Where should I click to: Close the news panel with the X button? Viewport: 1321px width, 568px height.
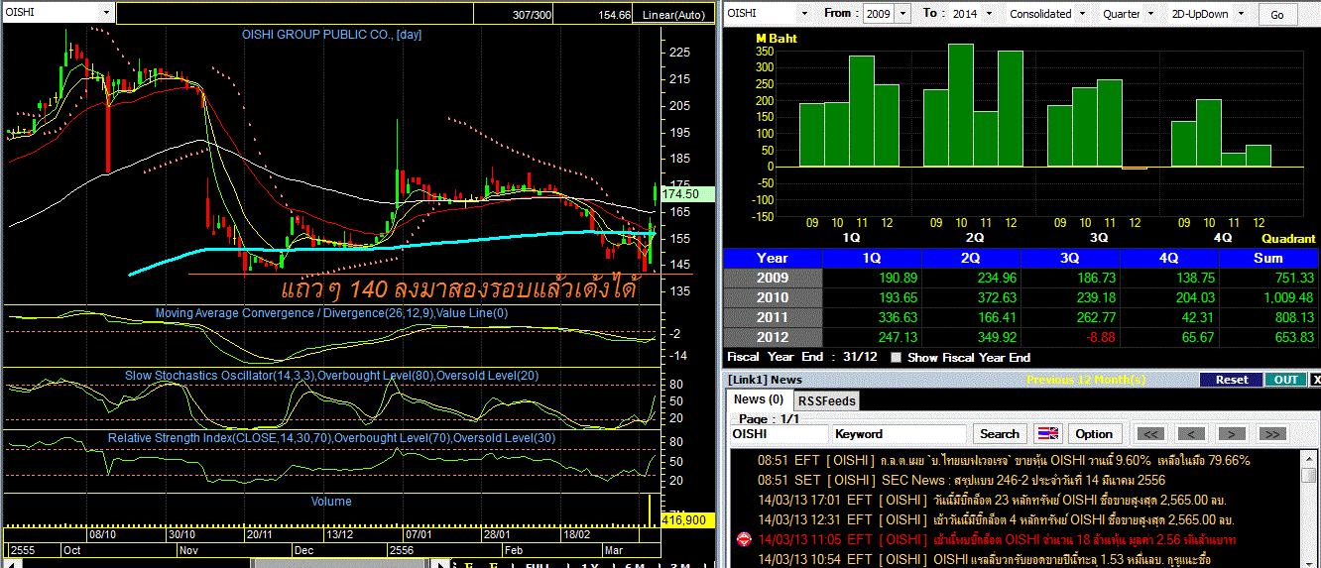1315,380
